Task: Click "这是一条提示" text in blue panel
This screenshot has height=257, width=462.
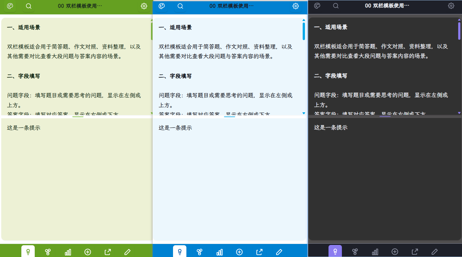Action: tap(175, 128)
